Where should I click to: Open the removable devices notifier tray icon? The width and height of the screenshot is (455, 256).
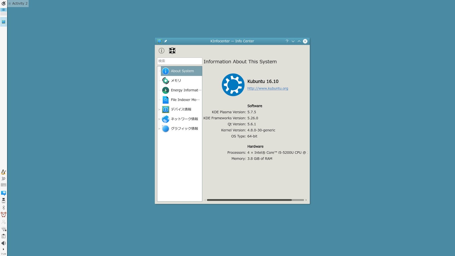tap(3, 201)
